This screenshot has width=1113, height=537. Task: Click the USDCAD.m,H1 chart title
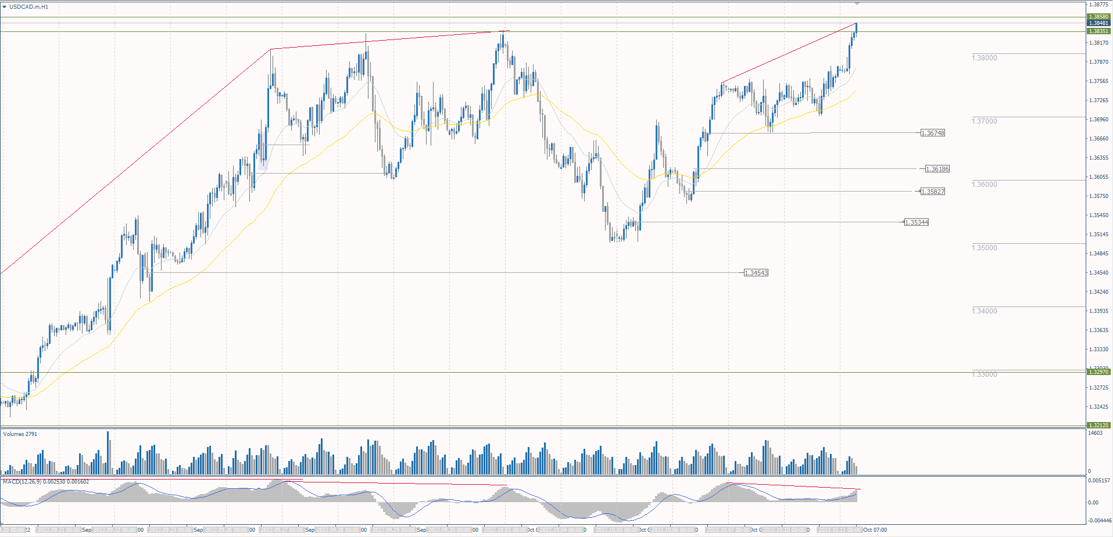(29, 7)
